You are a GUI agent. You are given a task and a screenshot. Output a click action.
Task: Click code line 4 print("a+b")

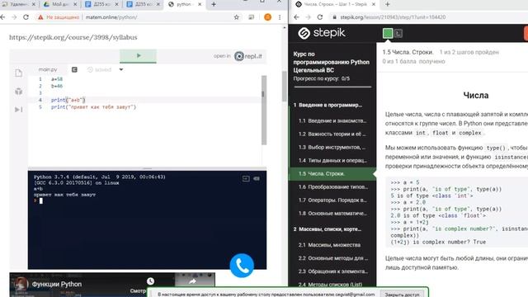point(68,100)
